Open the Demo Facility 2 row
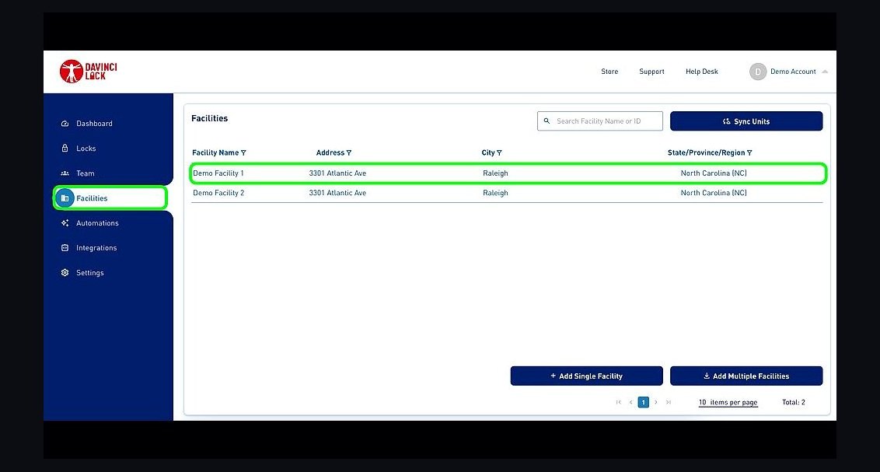The height and width of the screenshot is (472, 880). coord(508,193)
